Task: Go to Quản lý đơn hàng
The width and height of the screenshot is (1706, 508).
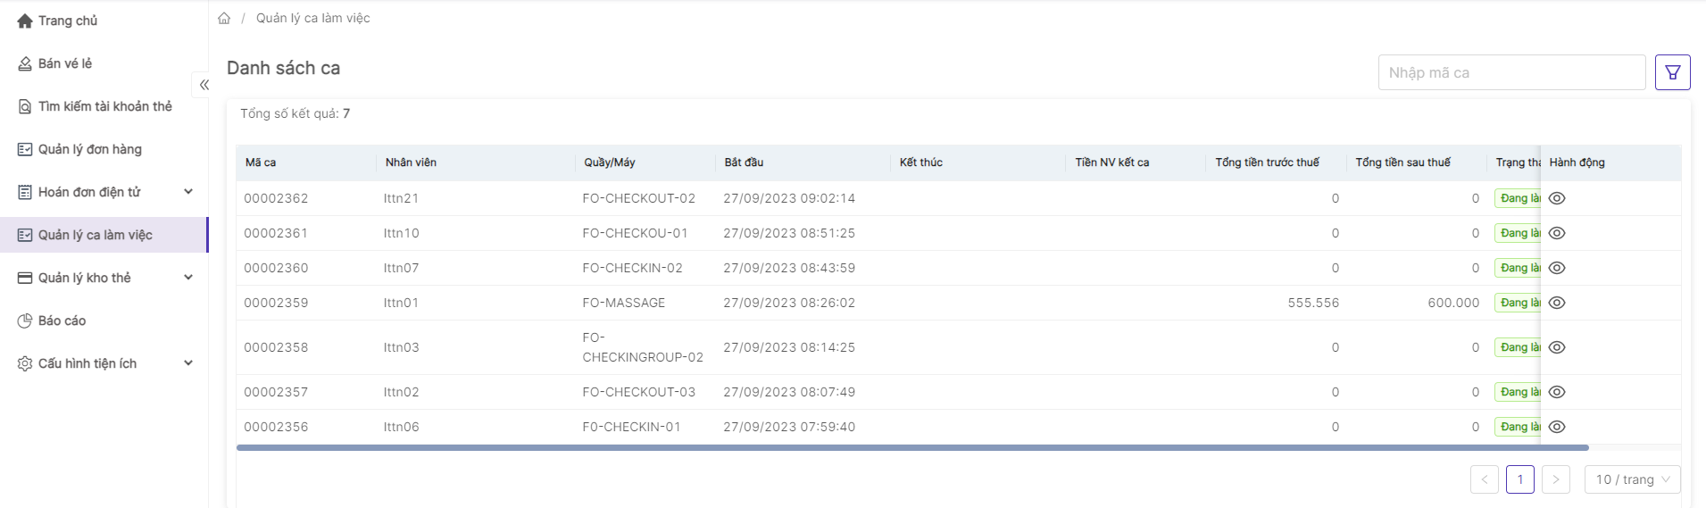Action: point(89,149)
